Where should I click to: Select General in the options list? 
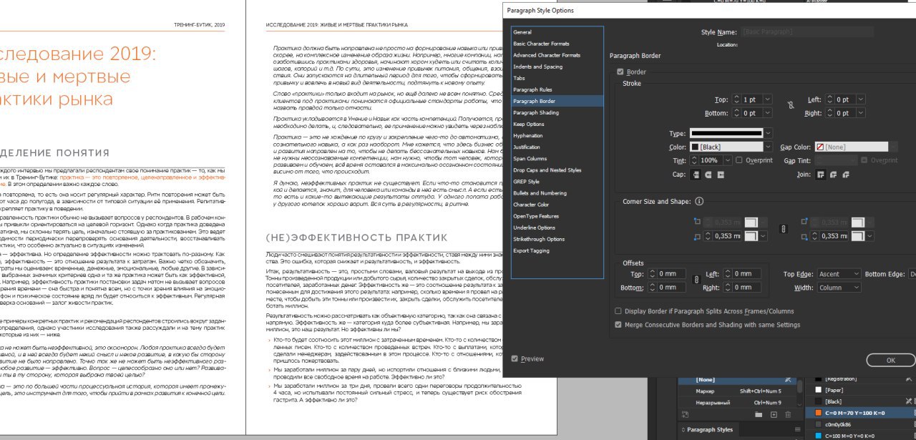click(557, 32)
